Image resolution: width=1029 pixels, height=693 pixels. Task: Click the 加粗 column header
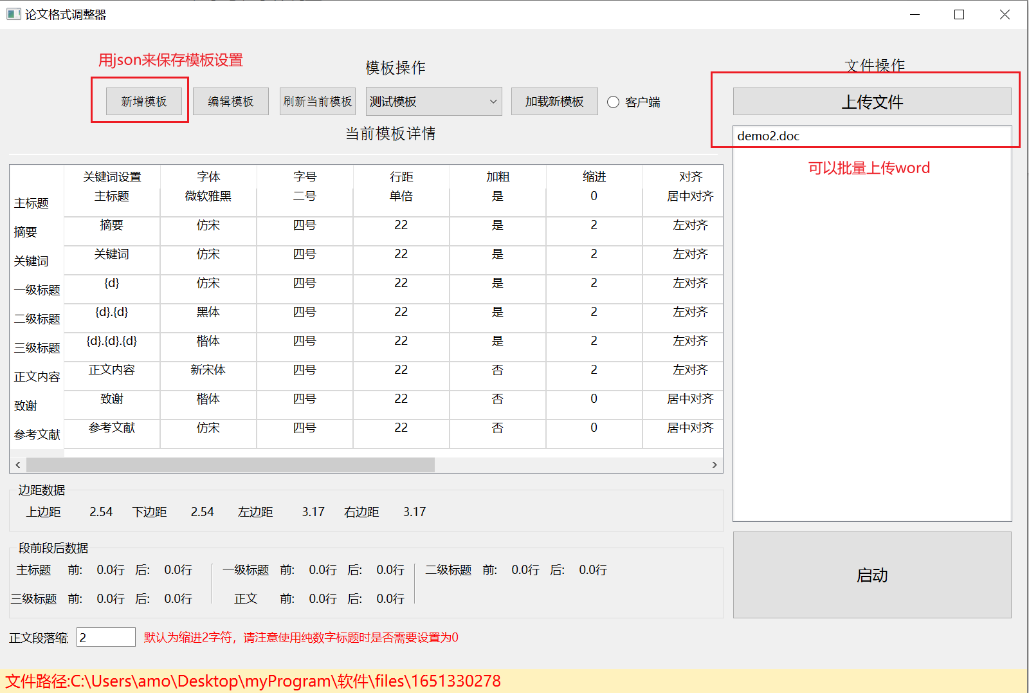click(498, 177)
